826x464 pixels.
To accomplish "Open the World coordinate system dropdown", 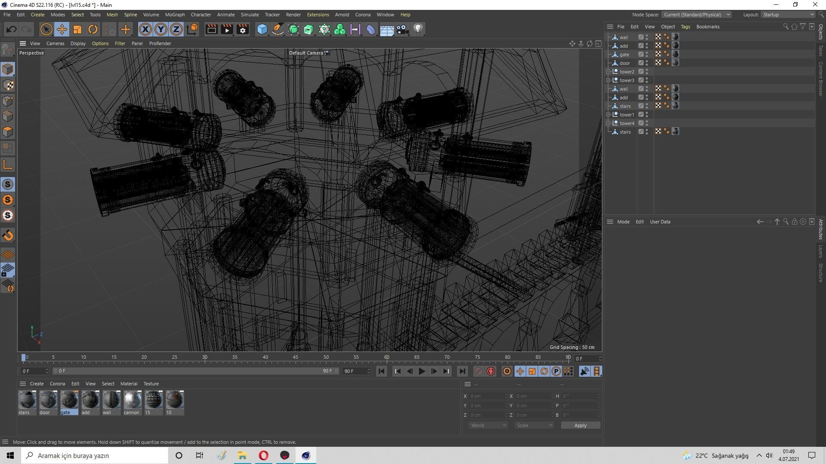I will coord(488,425).
